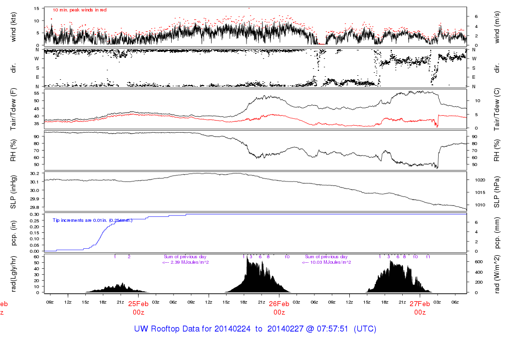Click the '29.9' SLP tick value
This screenshot has width=511, height=349.
35,199
